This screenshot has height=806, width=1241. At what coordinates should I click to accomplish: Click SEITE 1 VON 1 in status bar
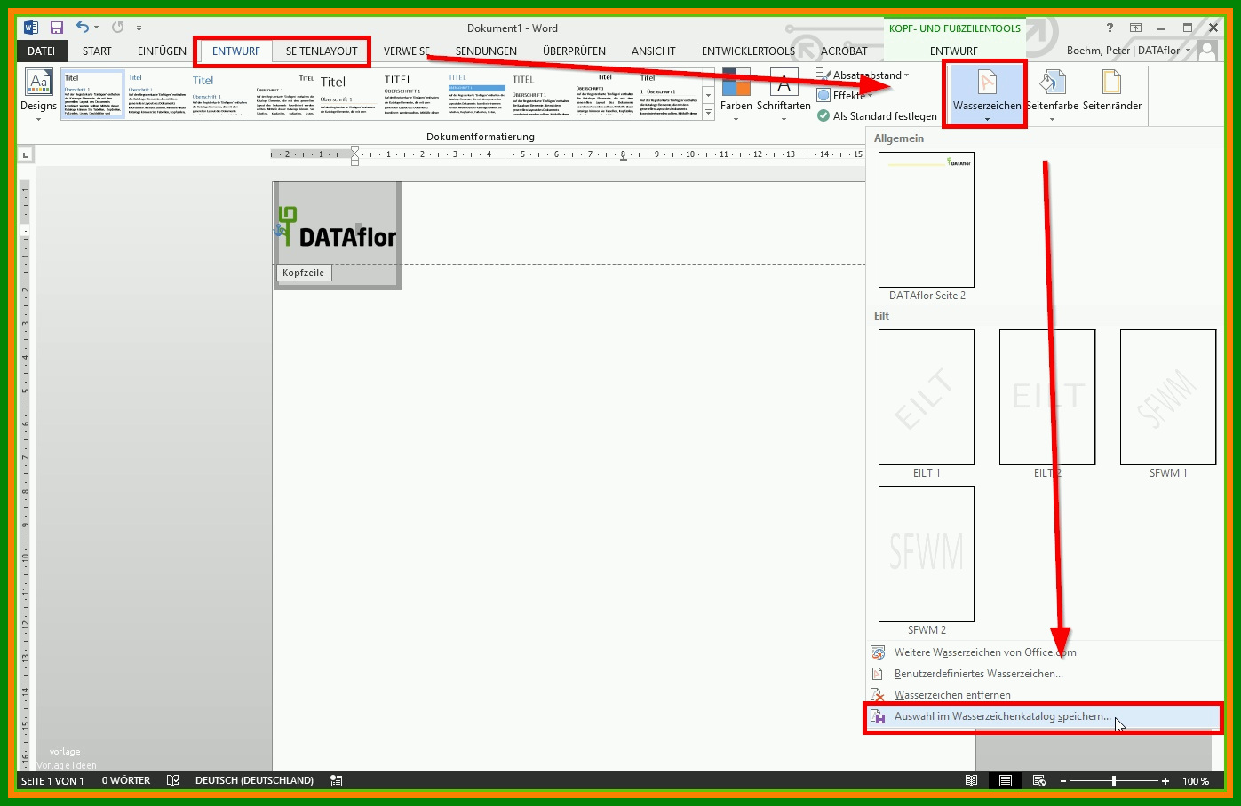pyautogui.click(x=52, y=781)
